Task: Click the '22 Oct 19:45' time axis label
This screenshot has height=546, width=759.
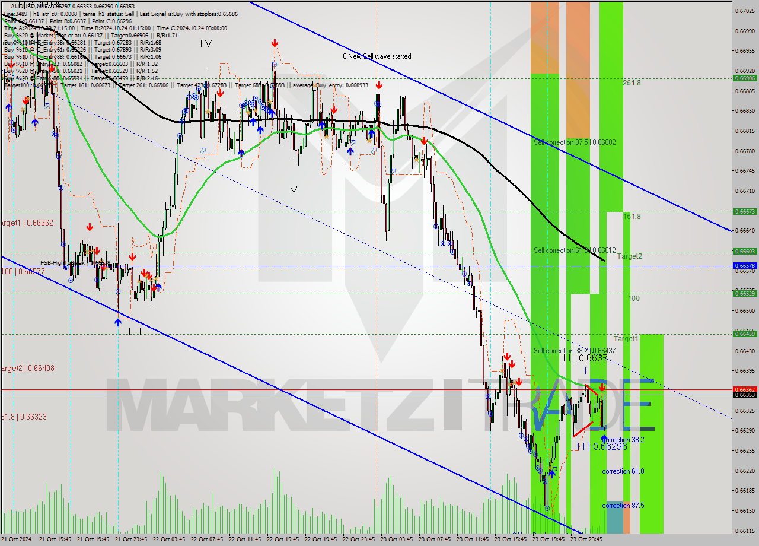Action: [321, 539]
